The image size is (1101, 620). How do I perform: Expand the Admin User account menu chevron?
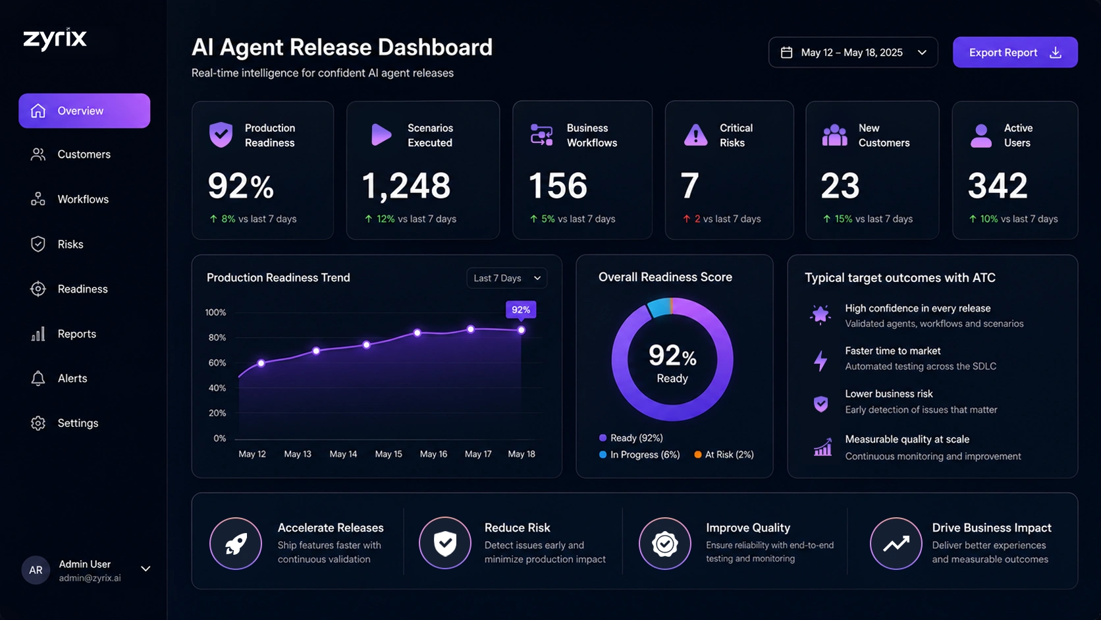[x=146, y=569]
